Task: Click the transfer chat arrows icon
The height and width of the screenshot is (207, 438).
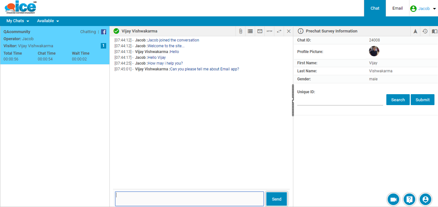Action: pos(279,31)
